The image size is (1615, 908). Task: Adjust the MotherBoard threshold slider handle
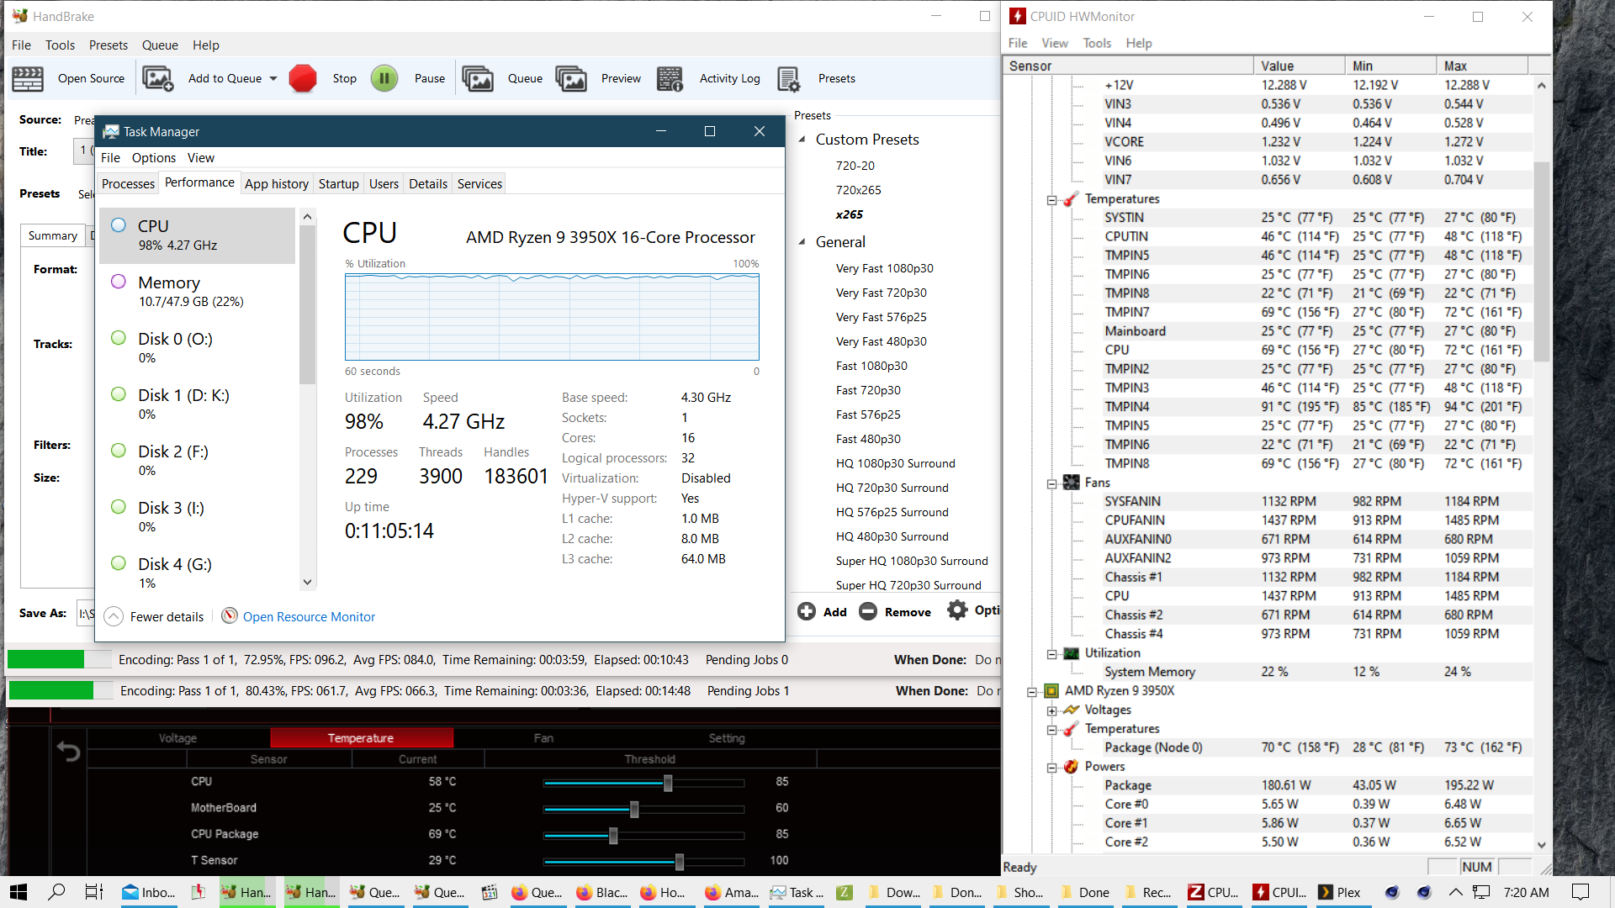634,809
